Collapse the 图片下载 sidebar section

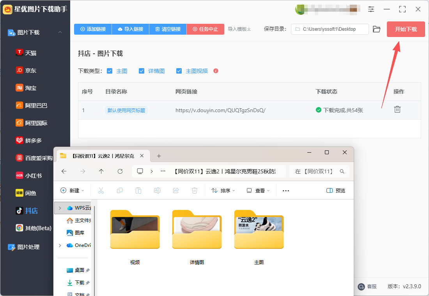(60, 32)
